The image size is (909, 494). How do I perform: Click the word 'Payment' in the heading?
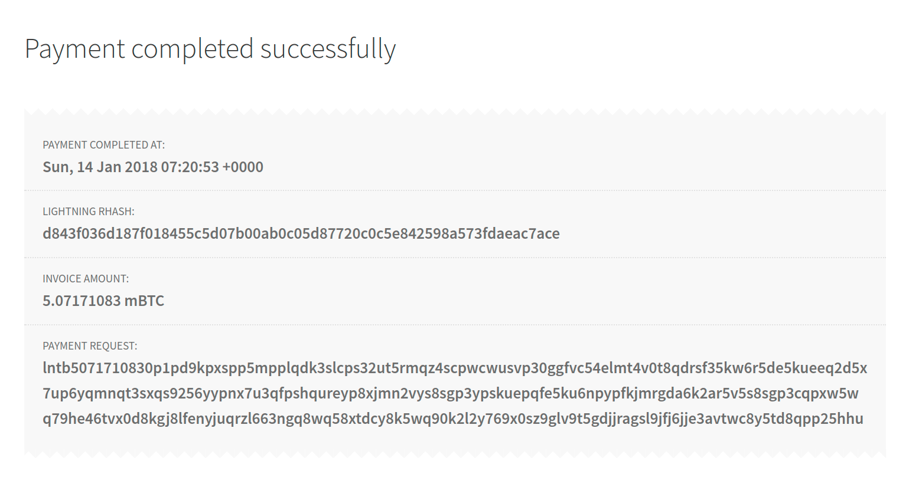click(75, 50)
